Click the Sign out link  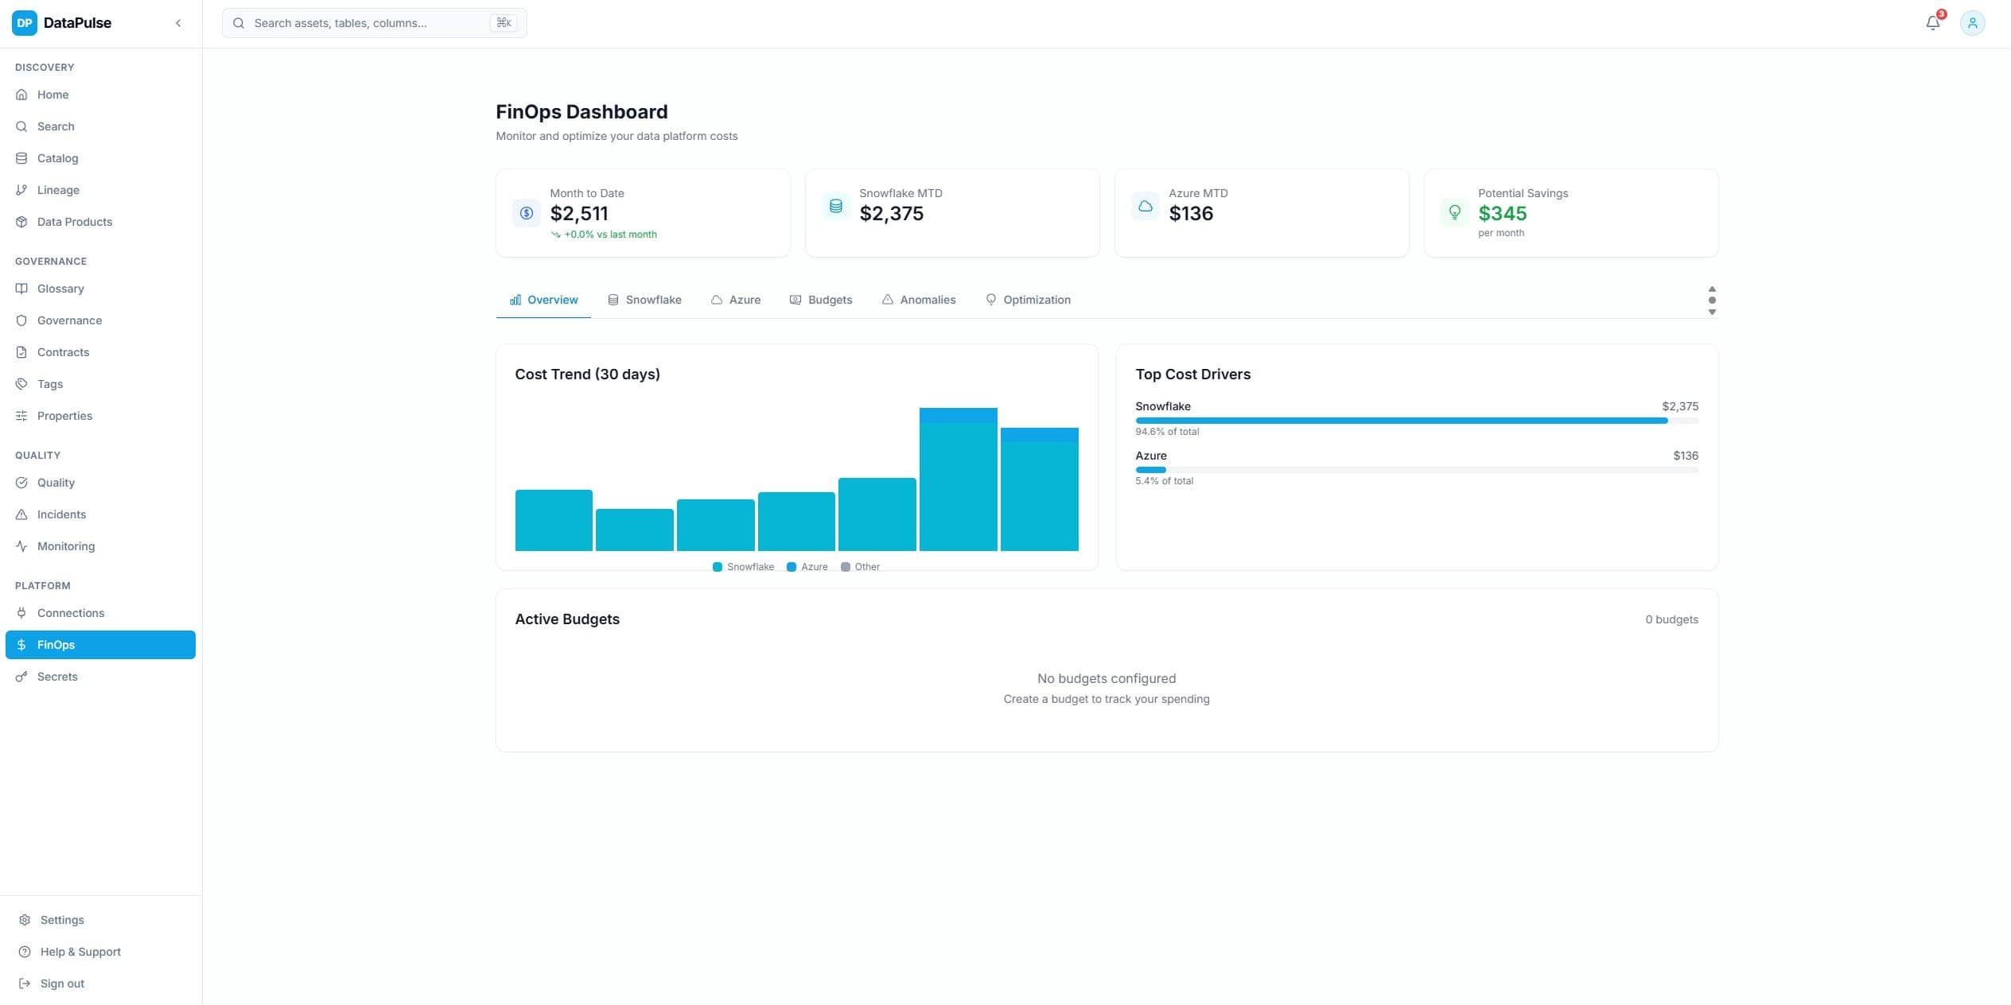[62, 984]
